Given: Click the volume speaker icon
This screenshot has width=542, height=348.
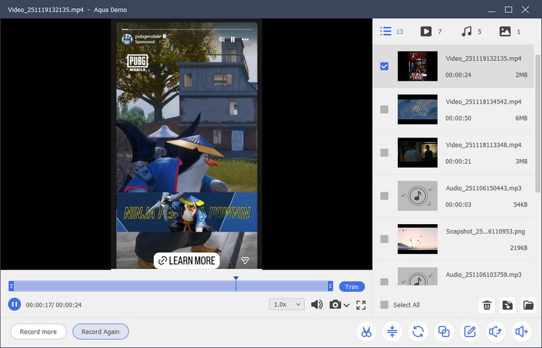Looking at the screenshot, I should pyautogui.click(x=316, y=305).
